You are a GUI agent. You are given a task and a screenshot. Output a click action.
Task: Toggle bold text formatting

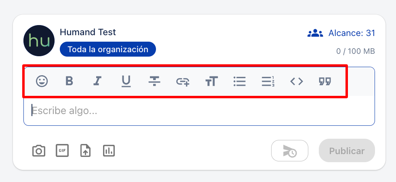[x=69, y=81]
